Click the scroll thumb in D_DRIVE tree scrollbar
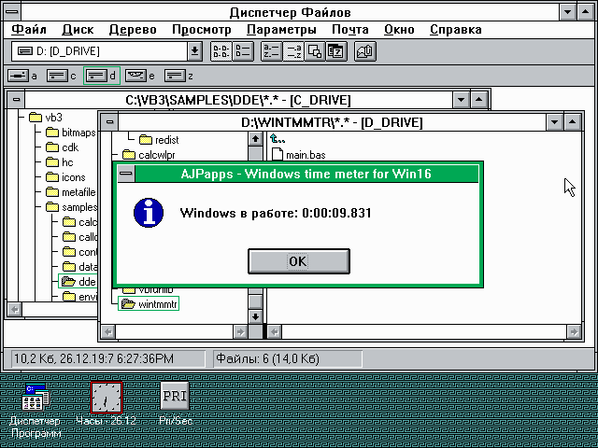598x448 pixels. pos(255,301)
